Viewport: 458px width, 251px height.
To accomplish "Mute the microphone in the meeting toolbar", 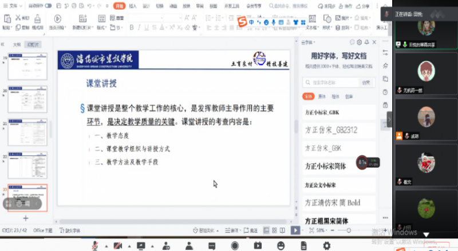I will 94,245.
